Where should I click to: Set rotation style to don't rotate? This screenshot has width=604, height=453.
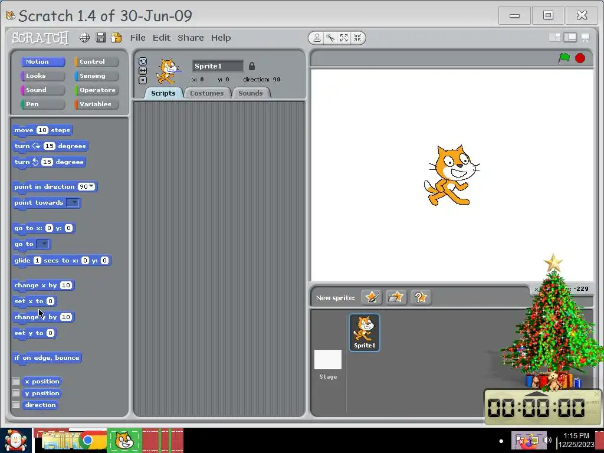click(x=143, y=80)
